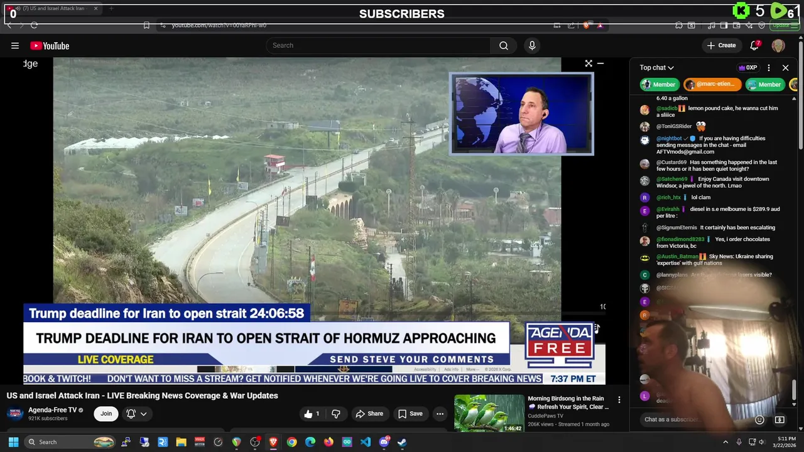Click the Windows taskbar Search box
The height and width of the screenshot is (452, 804).
point(70,442)
